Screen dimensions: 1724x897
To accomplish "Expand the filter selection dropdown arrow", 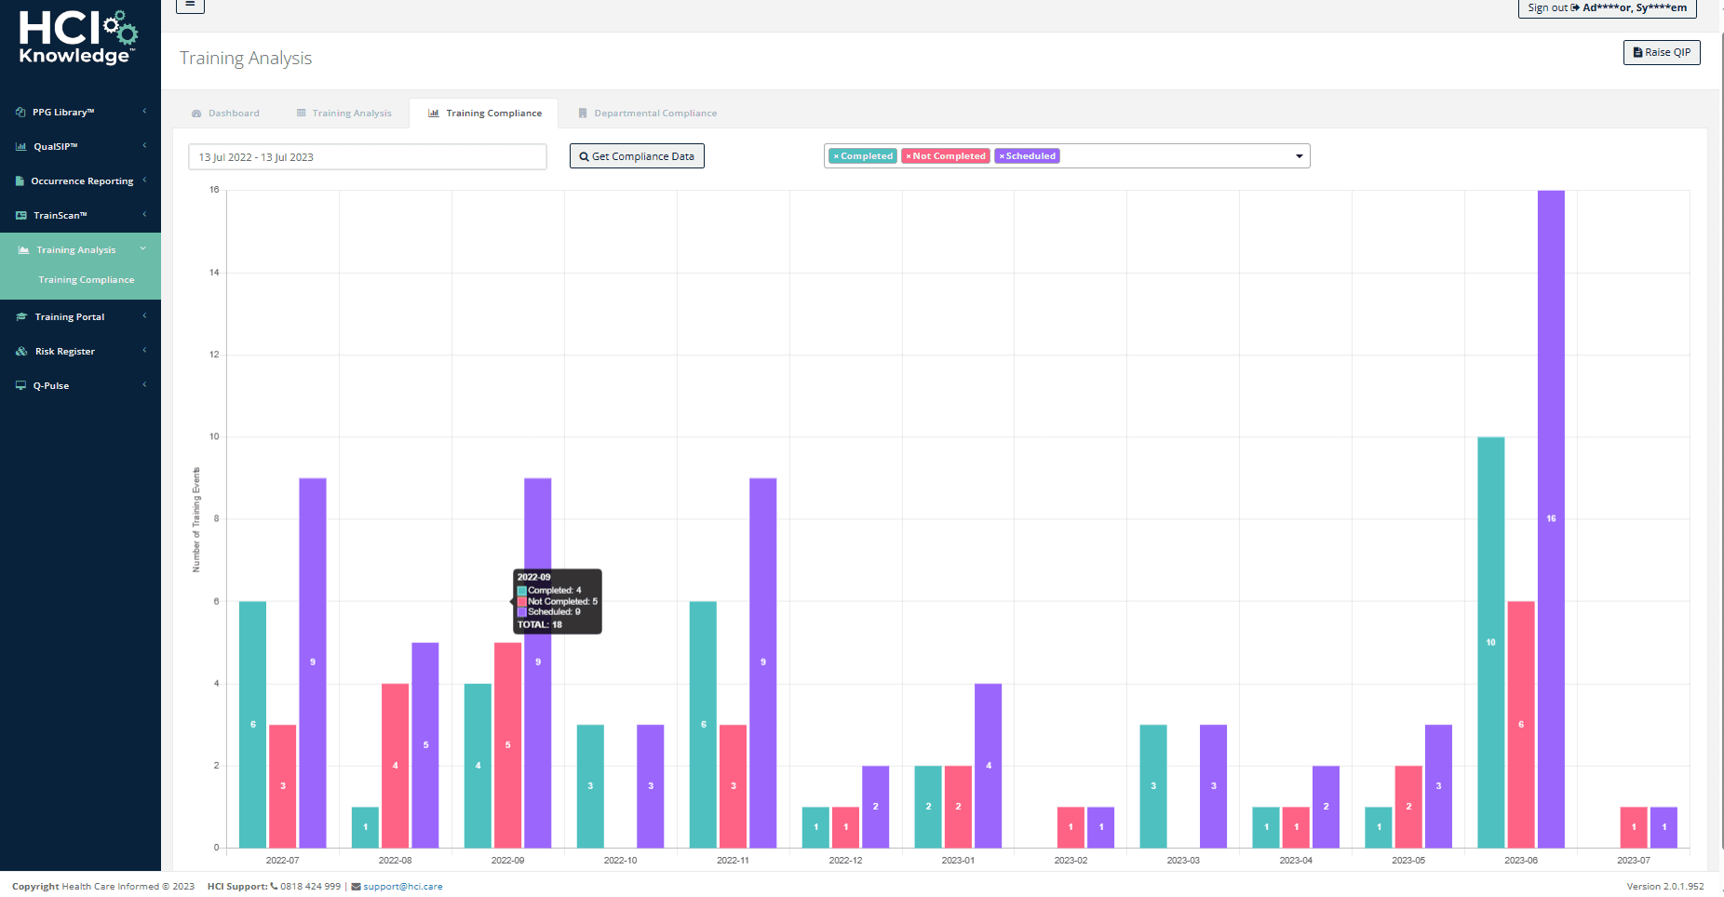I will click(x=1300, y=155).
